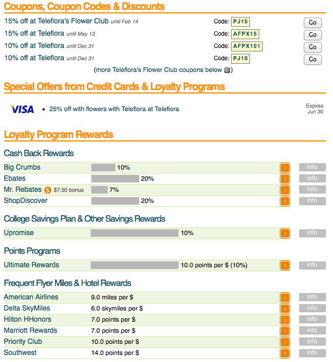This screenshot has height=362, width=333.
Task: Open info for American Airlines
Action: pyautogui.click(x=312, y=297)
